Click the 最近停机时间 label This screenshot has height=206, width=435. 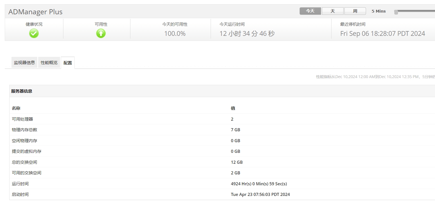353,24
